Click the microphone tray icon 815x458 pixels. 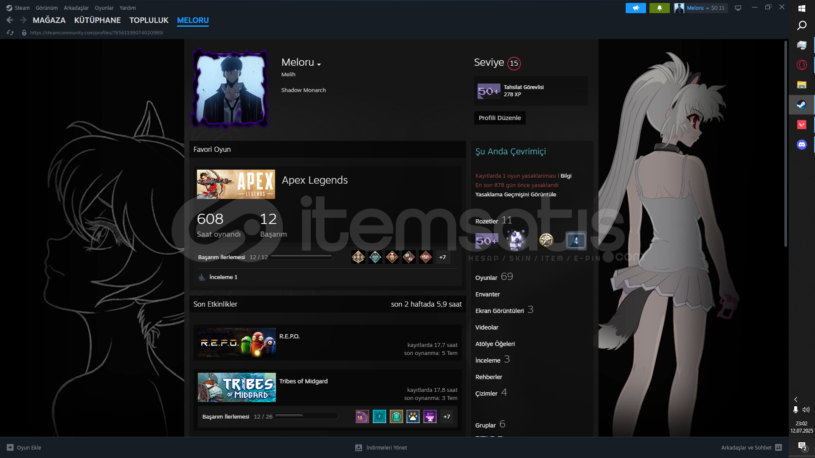795,410
